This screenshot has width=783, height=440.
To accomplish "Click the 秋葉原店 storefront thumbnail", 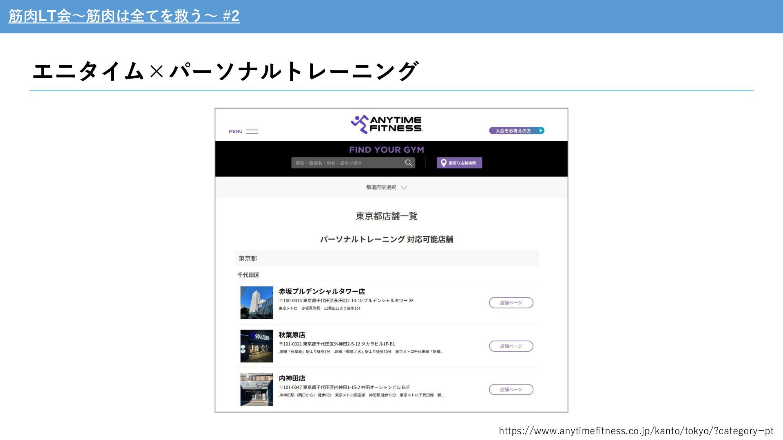I will [257, 346].
